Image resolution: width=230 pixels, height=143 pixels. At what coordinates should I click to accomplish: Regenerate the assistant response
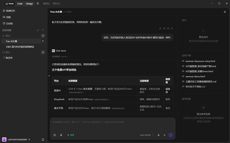[x=172, y=28]
